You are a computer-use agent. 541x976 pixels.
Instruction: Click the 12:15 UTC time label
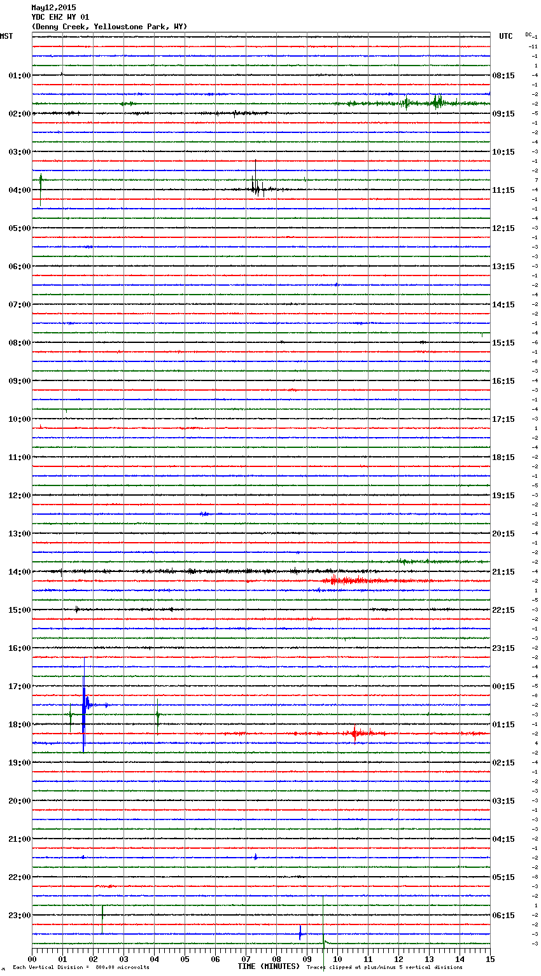tap(503, 228)
